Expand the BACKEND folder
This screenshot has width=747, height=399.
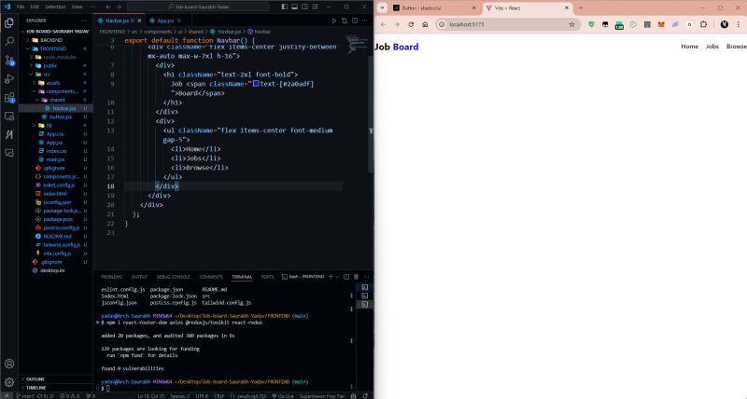click(x=51, y=41)
